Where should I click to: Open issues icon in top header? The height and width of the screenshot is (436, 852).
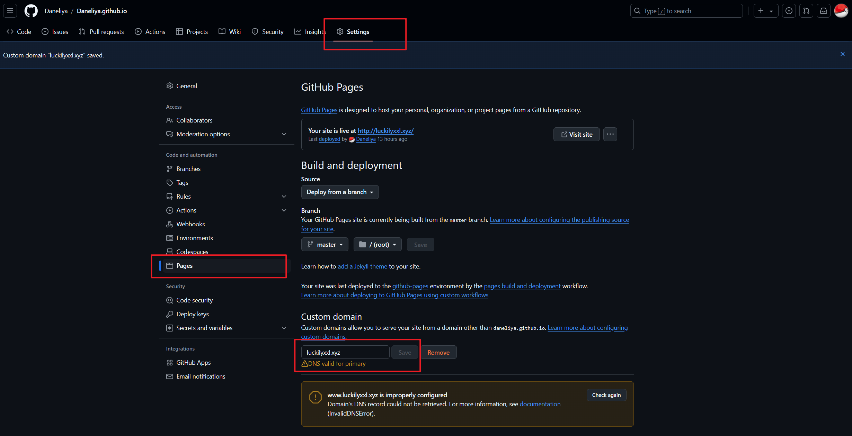(x=789, y=11)
